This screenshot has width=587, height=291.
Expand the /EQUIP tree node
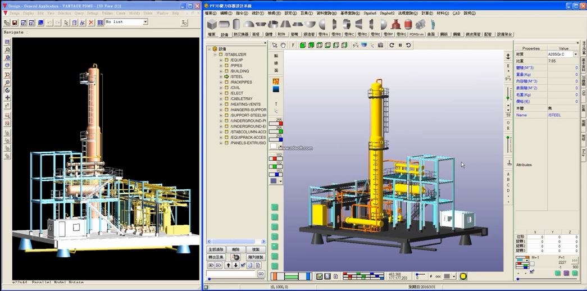point(221,60)
